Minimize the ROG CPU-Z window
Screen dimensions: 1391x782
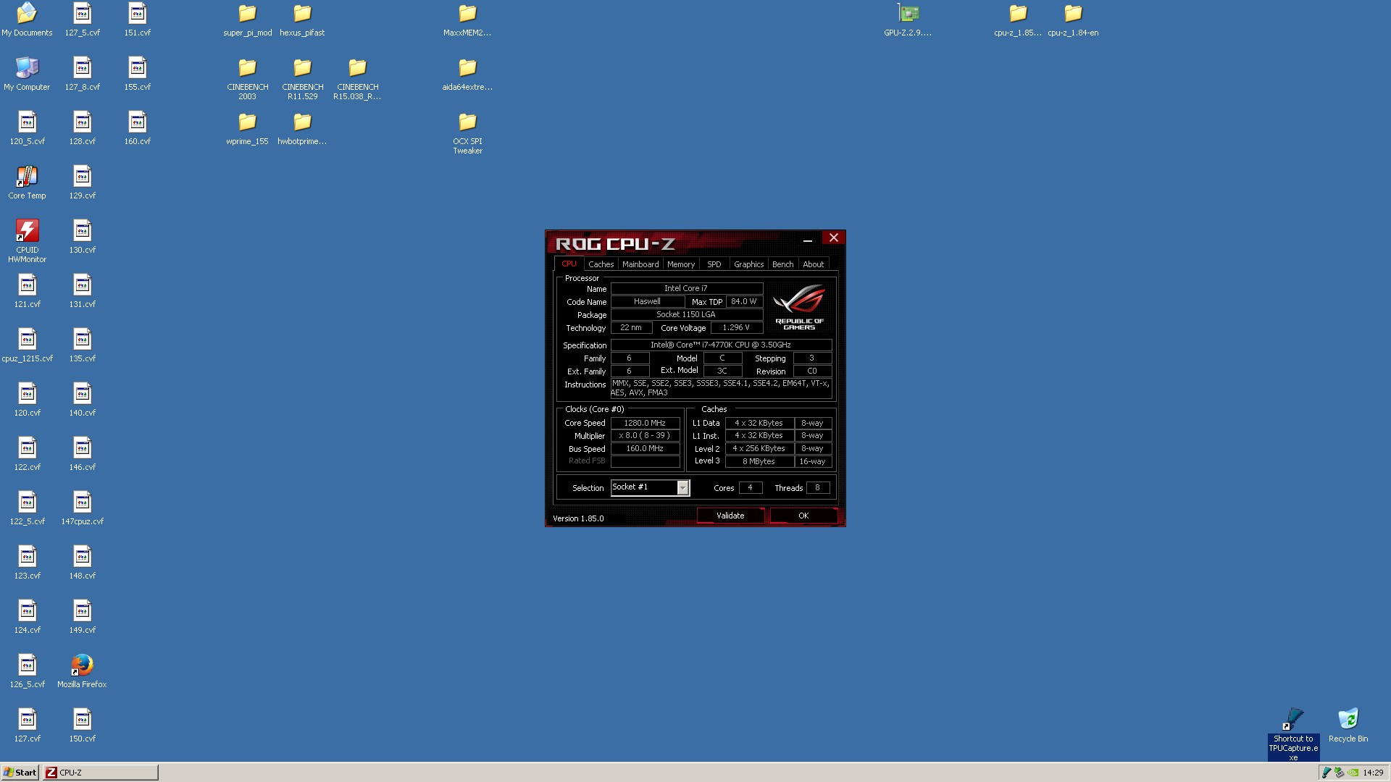(x=808, y=239)
